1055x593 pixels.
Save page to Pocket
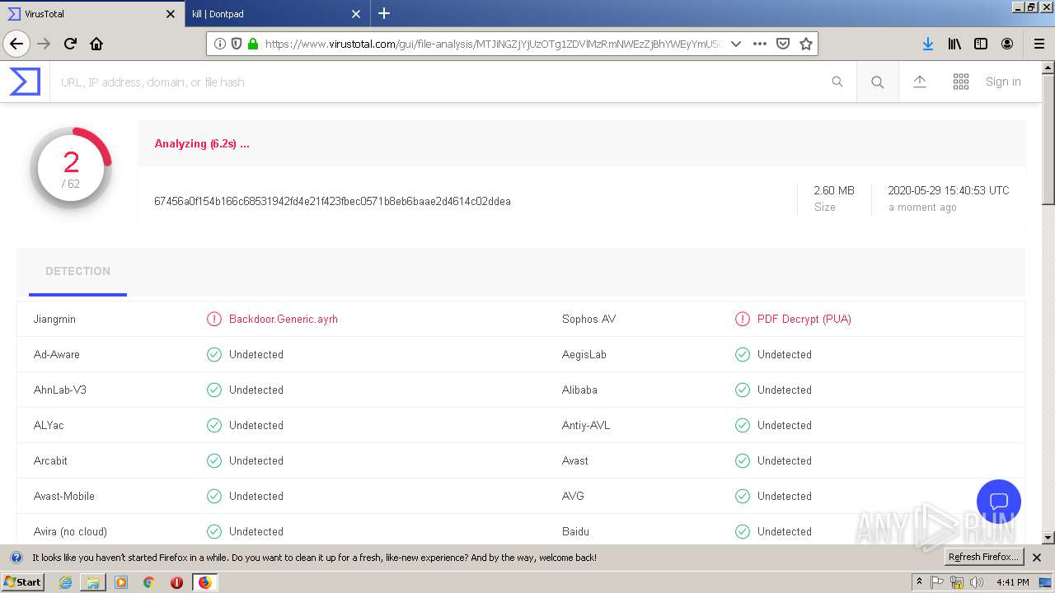783,44
